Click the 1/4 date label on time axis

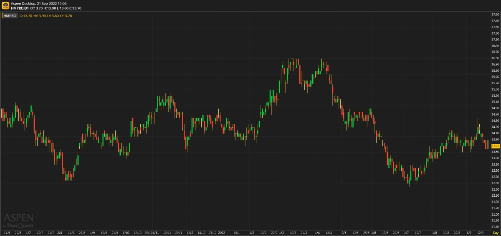point(317,232)
